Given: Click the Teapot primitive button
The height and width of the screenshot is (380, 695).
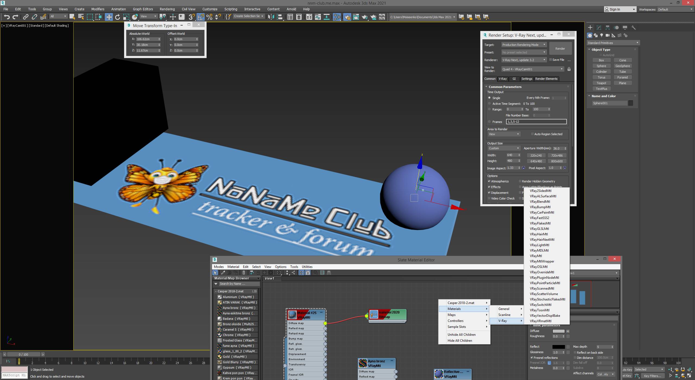Looking at the screenshot, I should click(x=601, y=83).
